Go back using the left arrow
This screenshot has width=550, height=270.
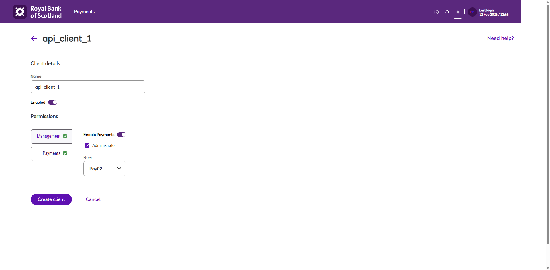tap(34, 38)
